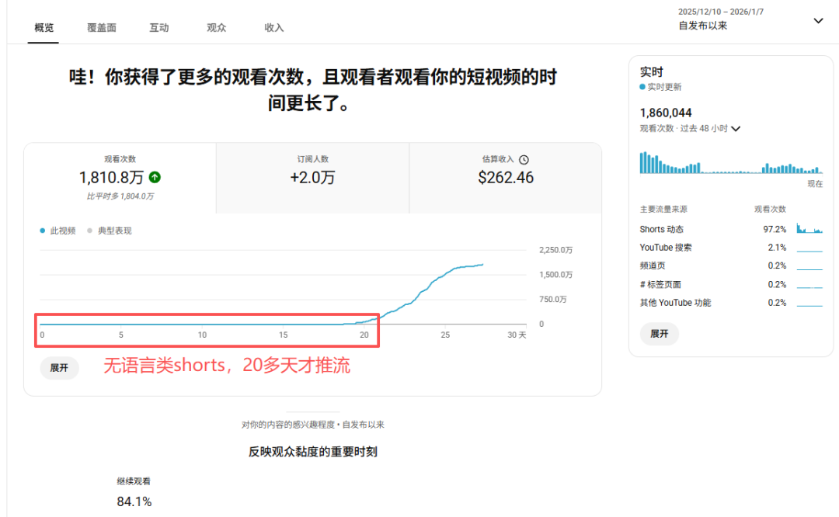Open the 互动 tab
Screen dimensions: 839x517
point(159,28)
